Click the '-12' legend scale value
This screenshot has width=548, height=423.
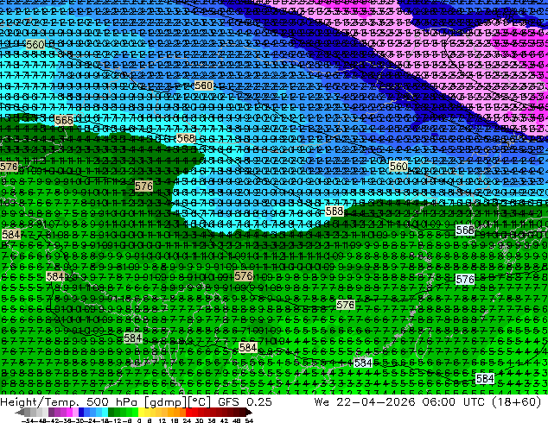click(114, 421)
